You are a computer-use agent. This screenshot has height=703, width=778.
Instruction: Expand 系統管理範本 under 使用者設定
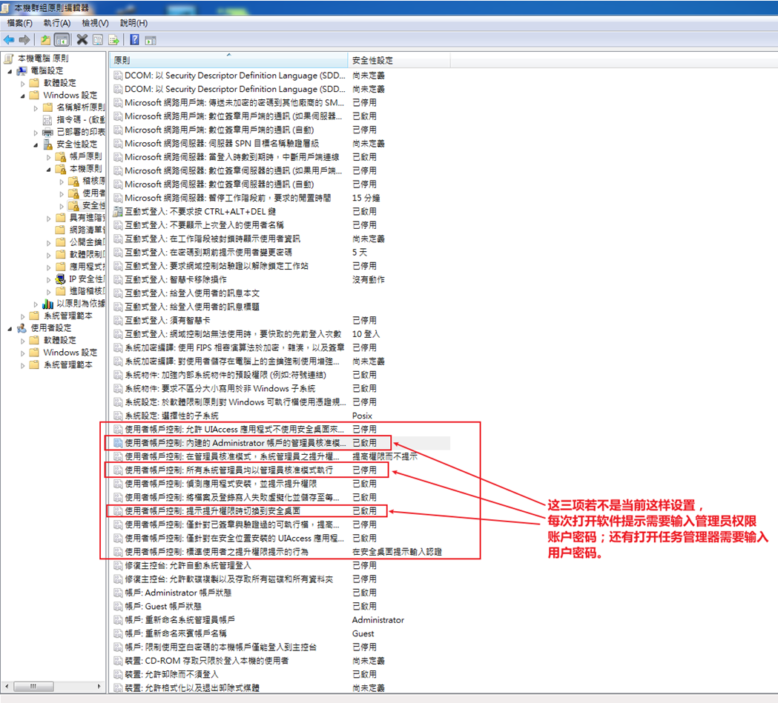[22, 365]
